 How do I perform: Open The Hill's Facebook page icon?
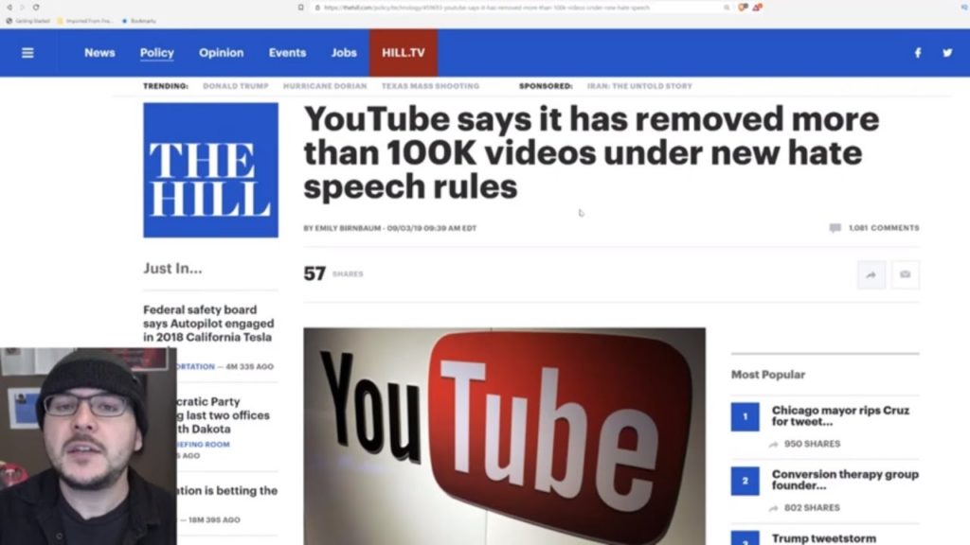pyautogui.click(x=917, y=53)
